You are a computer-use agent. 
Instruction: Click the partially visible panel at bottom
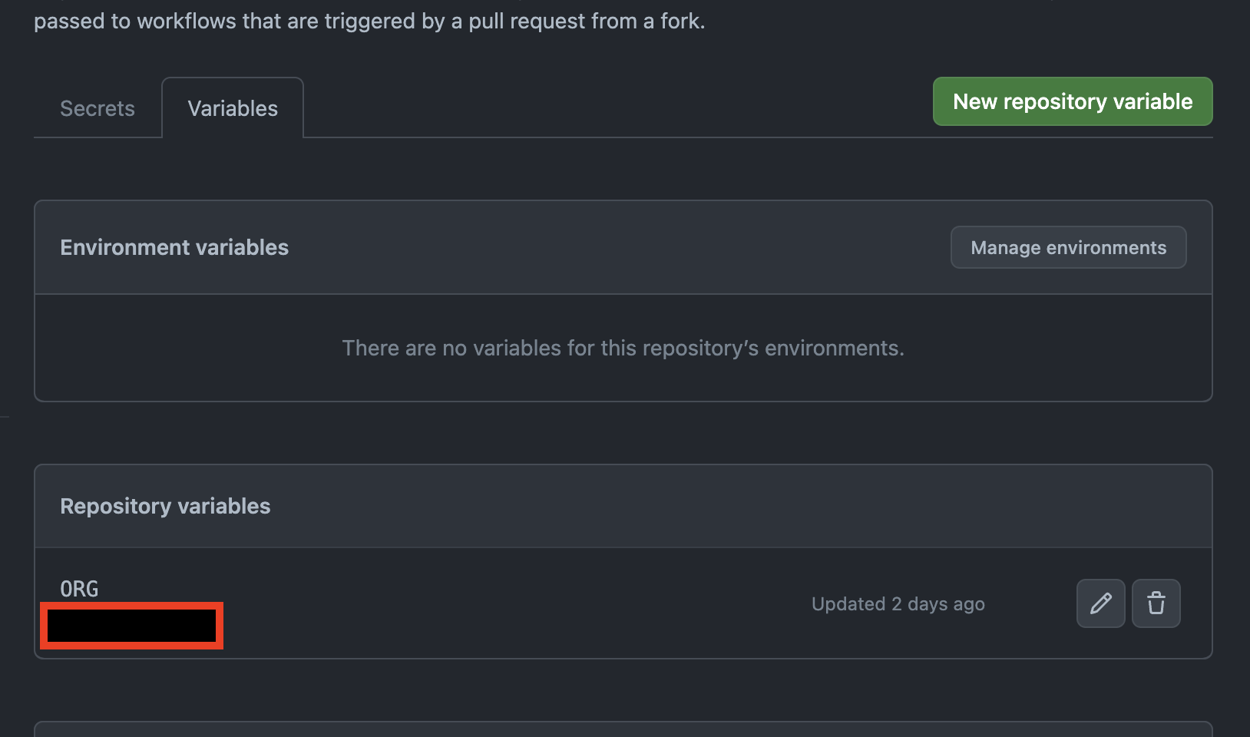(x=623, y=729)
